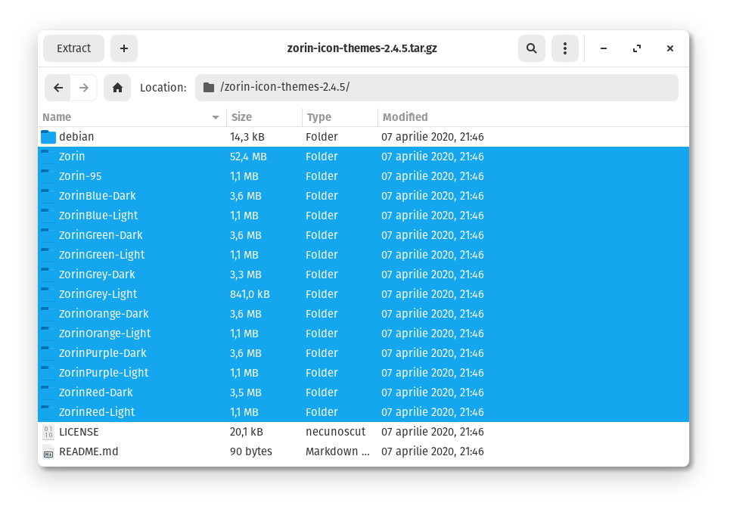Click the Extract button
The image size is (730, 515).
tap(73, 48)
